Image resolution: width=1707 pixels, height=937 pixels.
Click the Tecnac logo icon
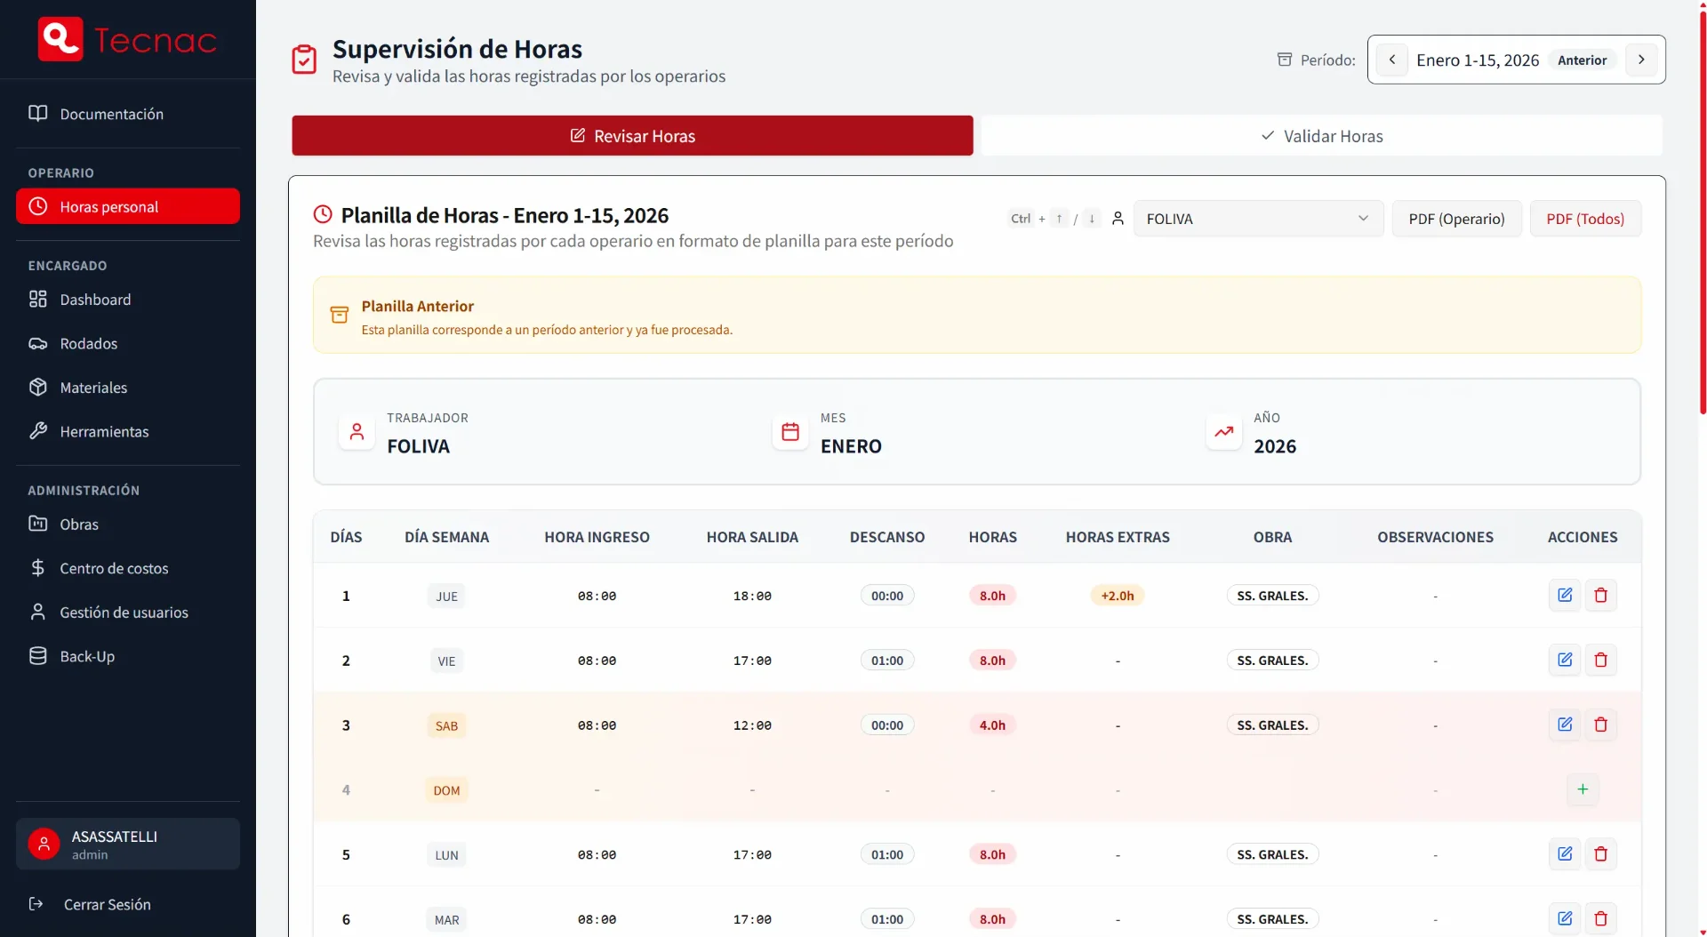click(x=60, y=39)
